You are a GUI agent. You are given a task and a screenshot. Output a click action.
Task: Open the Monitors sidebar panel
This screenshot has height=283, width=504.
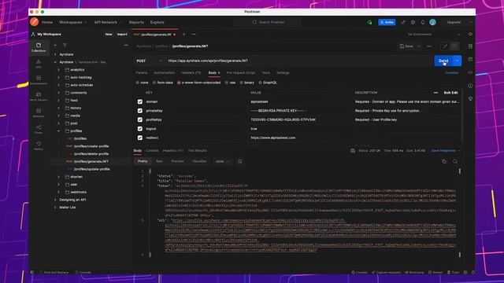[39, 112]
